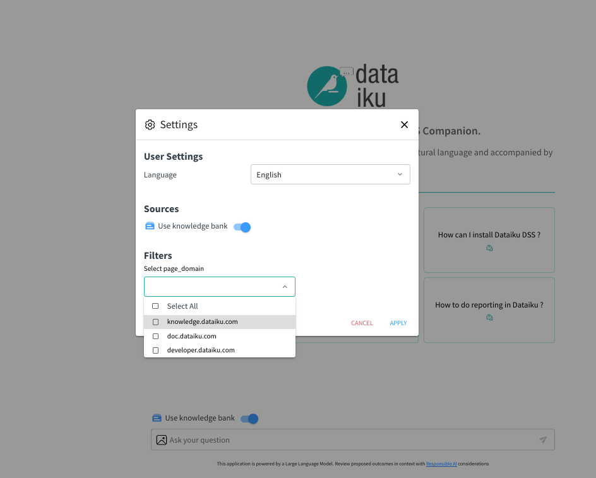Click chat icon under install Dataiku DSS card

[489, 248]
